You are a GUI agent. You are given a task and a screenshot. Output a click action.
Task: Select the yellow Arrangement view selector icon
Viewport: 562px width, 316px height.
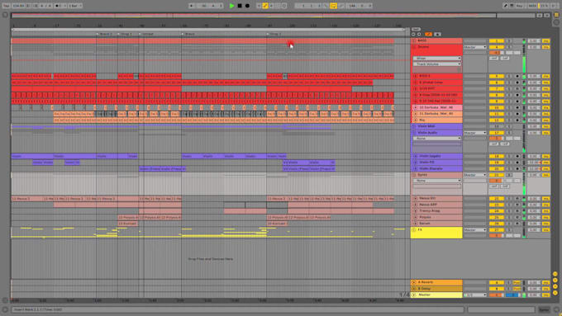tap(556, 15)
